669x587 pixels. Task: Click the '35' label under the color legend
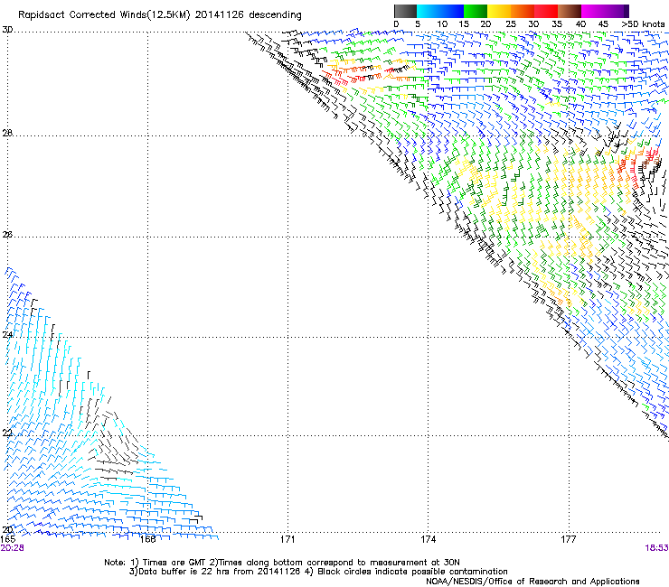(x=557, y=23)
